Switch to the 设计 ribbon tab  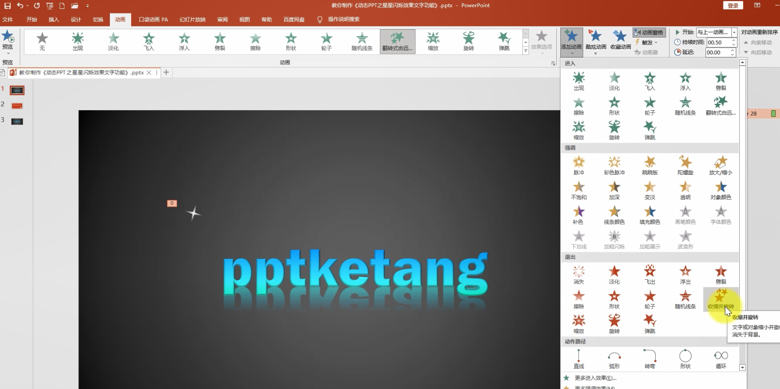[76, 19]
